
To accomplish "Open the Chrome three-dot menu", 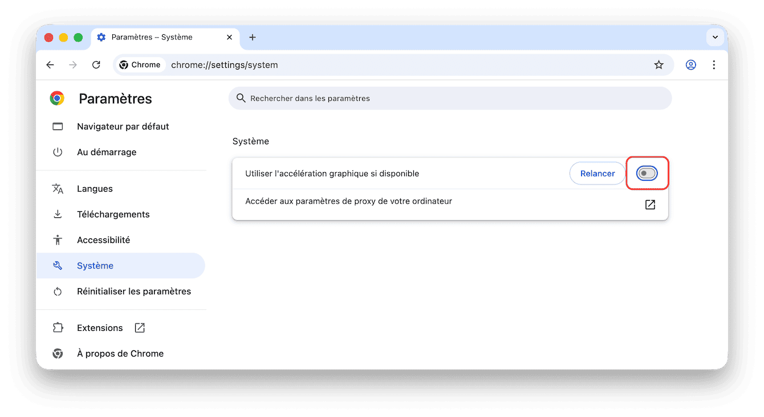I will (714, 65).
